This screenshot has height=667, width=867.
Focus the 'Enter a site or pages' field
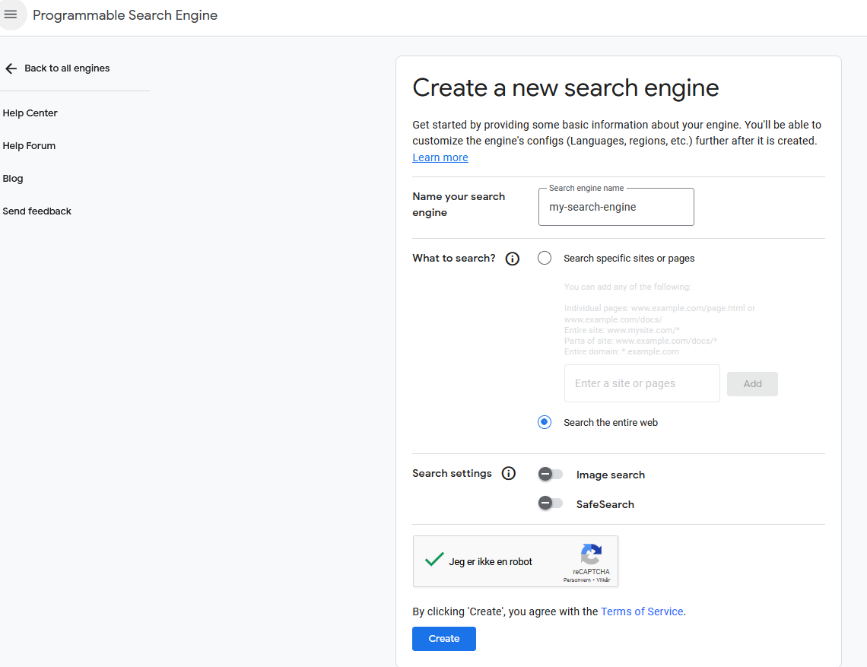[642, 383]
